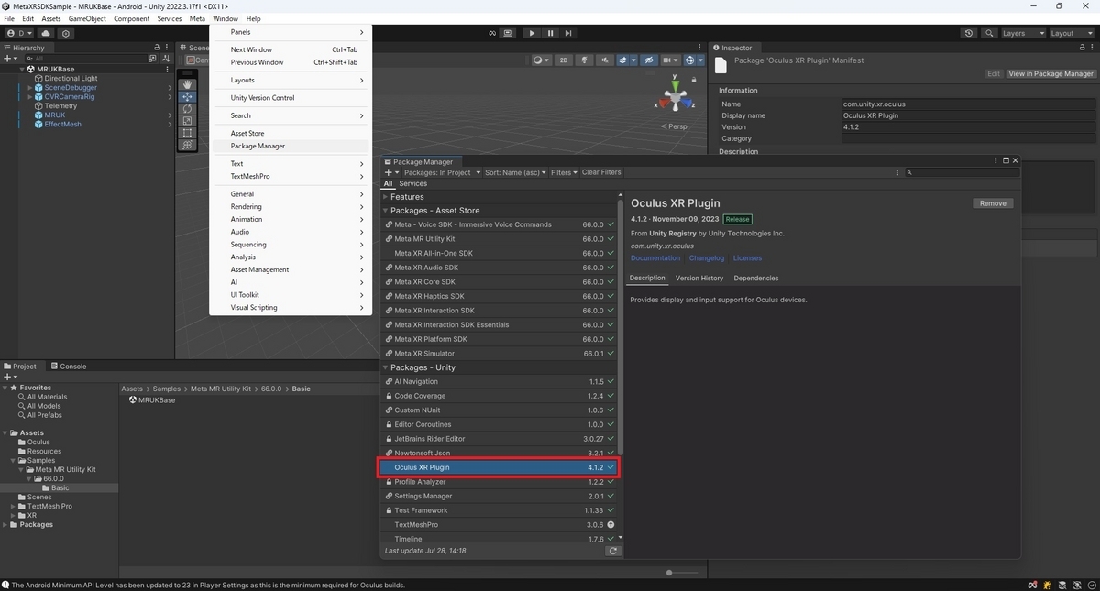Open the Documentation link
Viewport: 1100px width, 591px height.
click(x=655, y=258)
